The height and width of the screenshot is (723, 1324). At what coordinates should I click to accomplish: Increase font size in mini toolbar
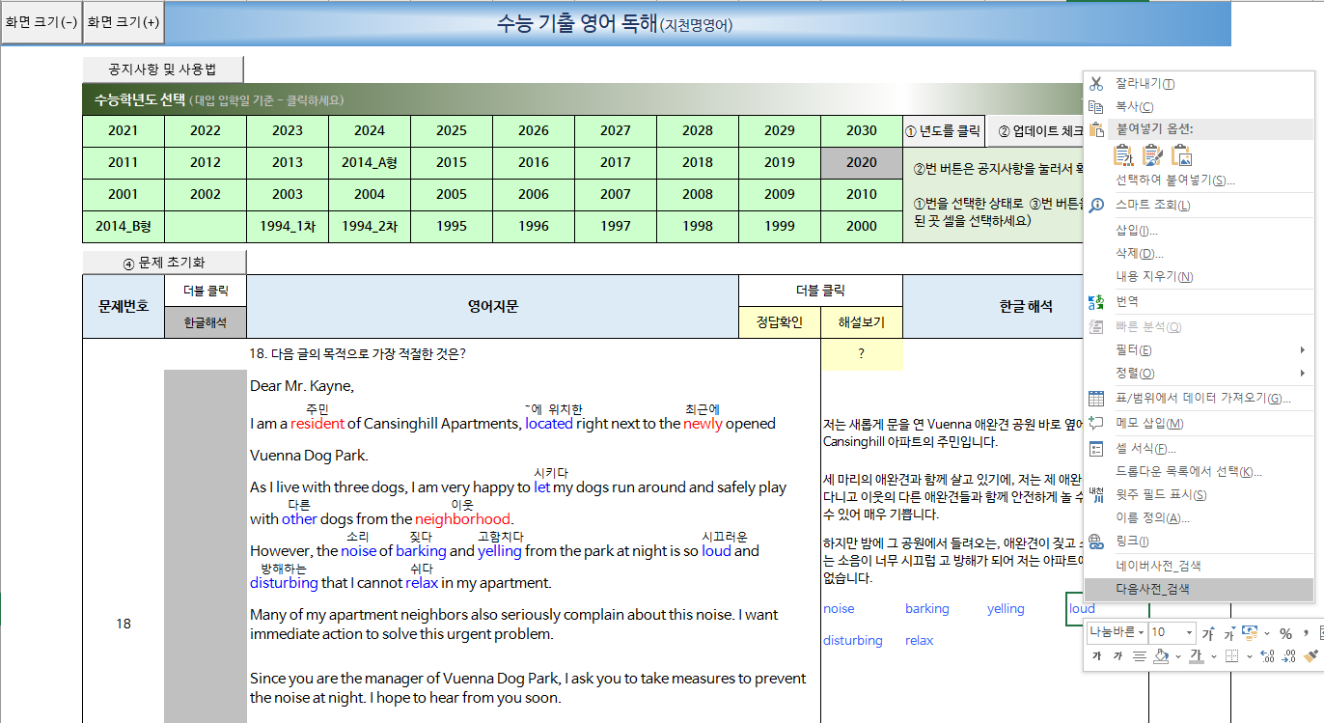tap(1209, 633)
